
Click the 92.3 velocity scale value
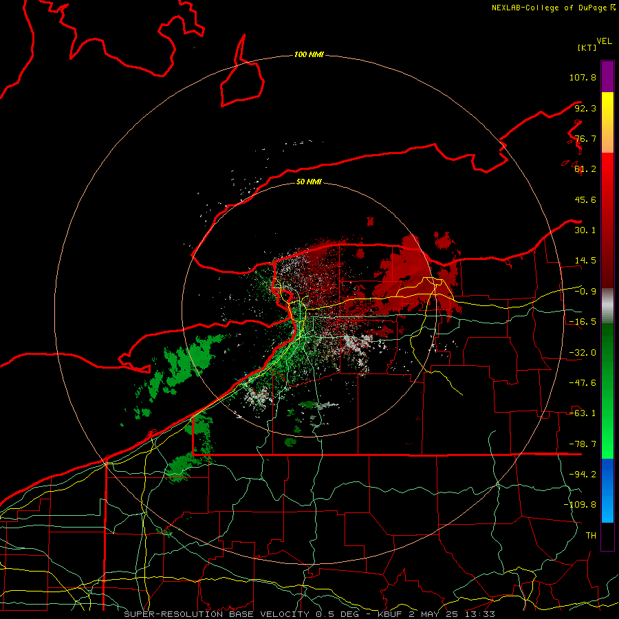[x=585, y=108]
